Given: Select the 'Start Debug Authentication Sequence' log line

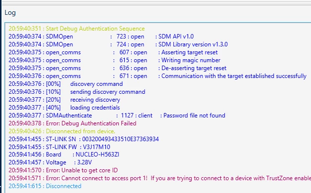Looking at the screenshot, I should click(x=77, y=29).
